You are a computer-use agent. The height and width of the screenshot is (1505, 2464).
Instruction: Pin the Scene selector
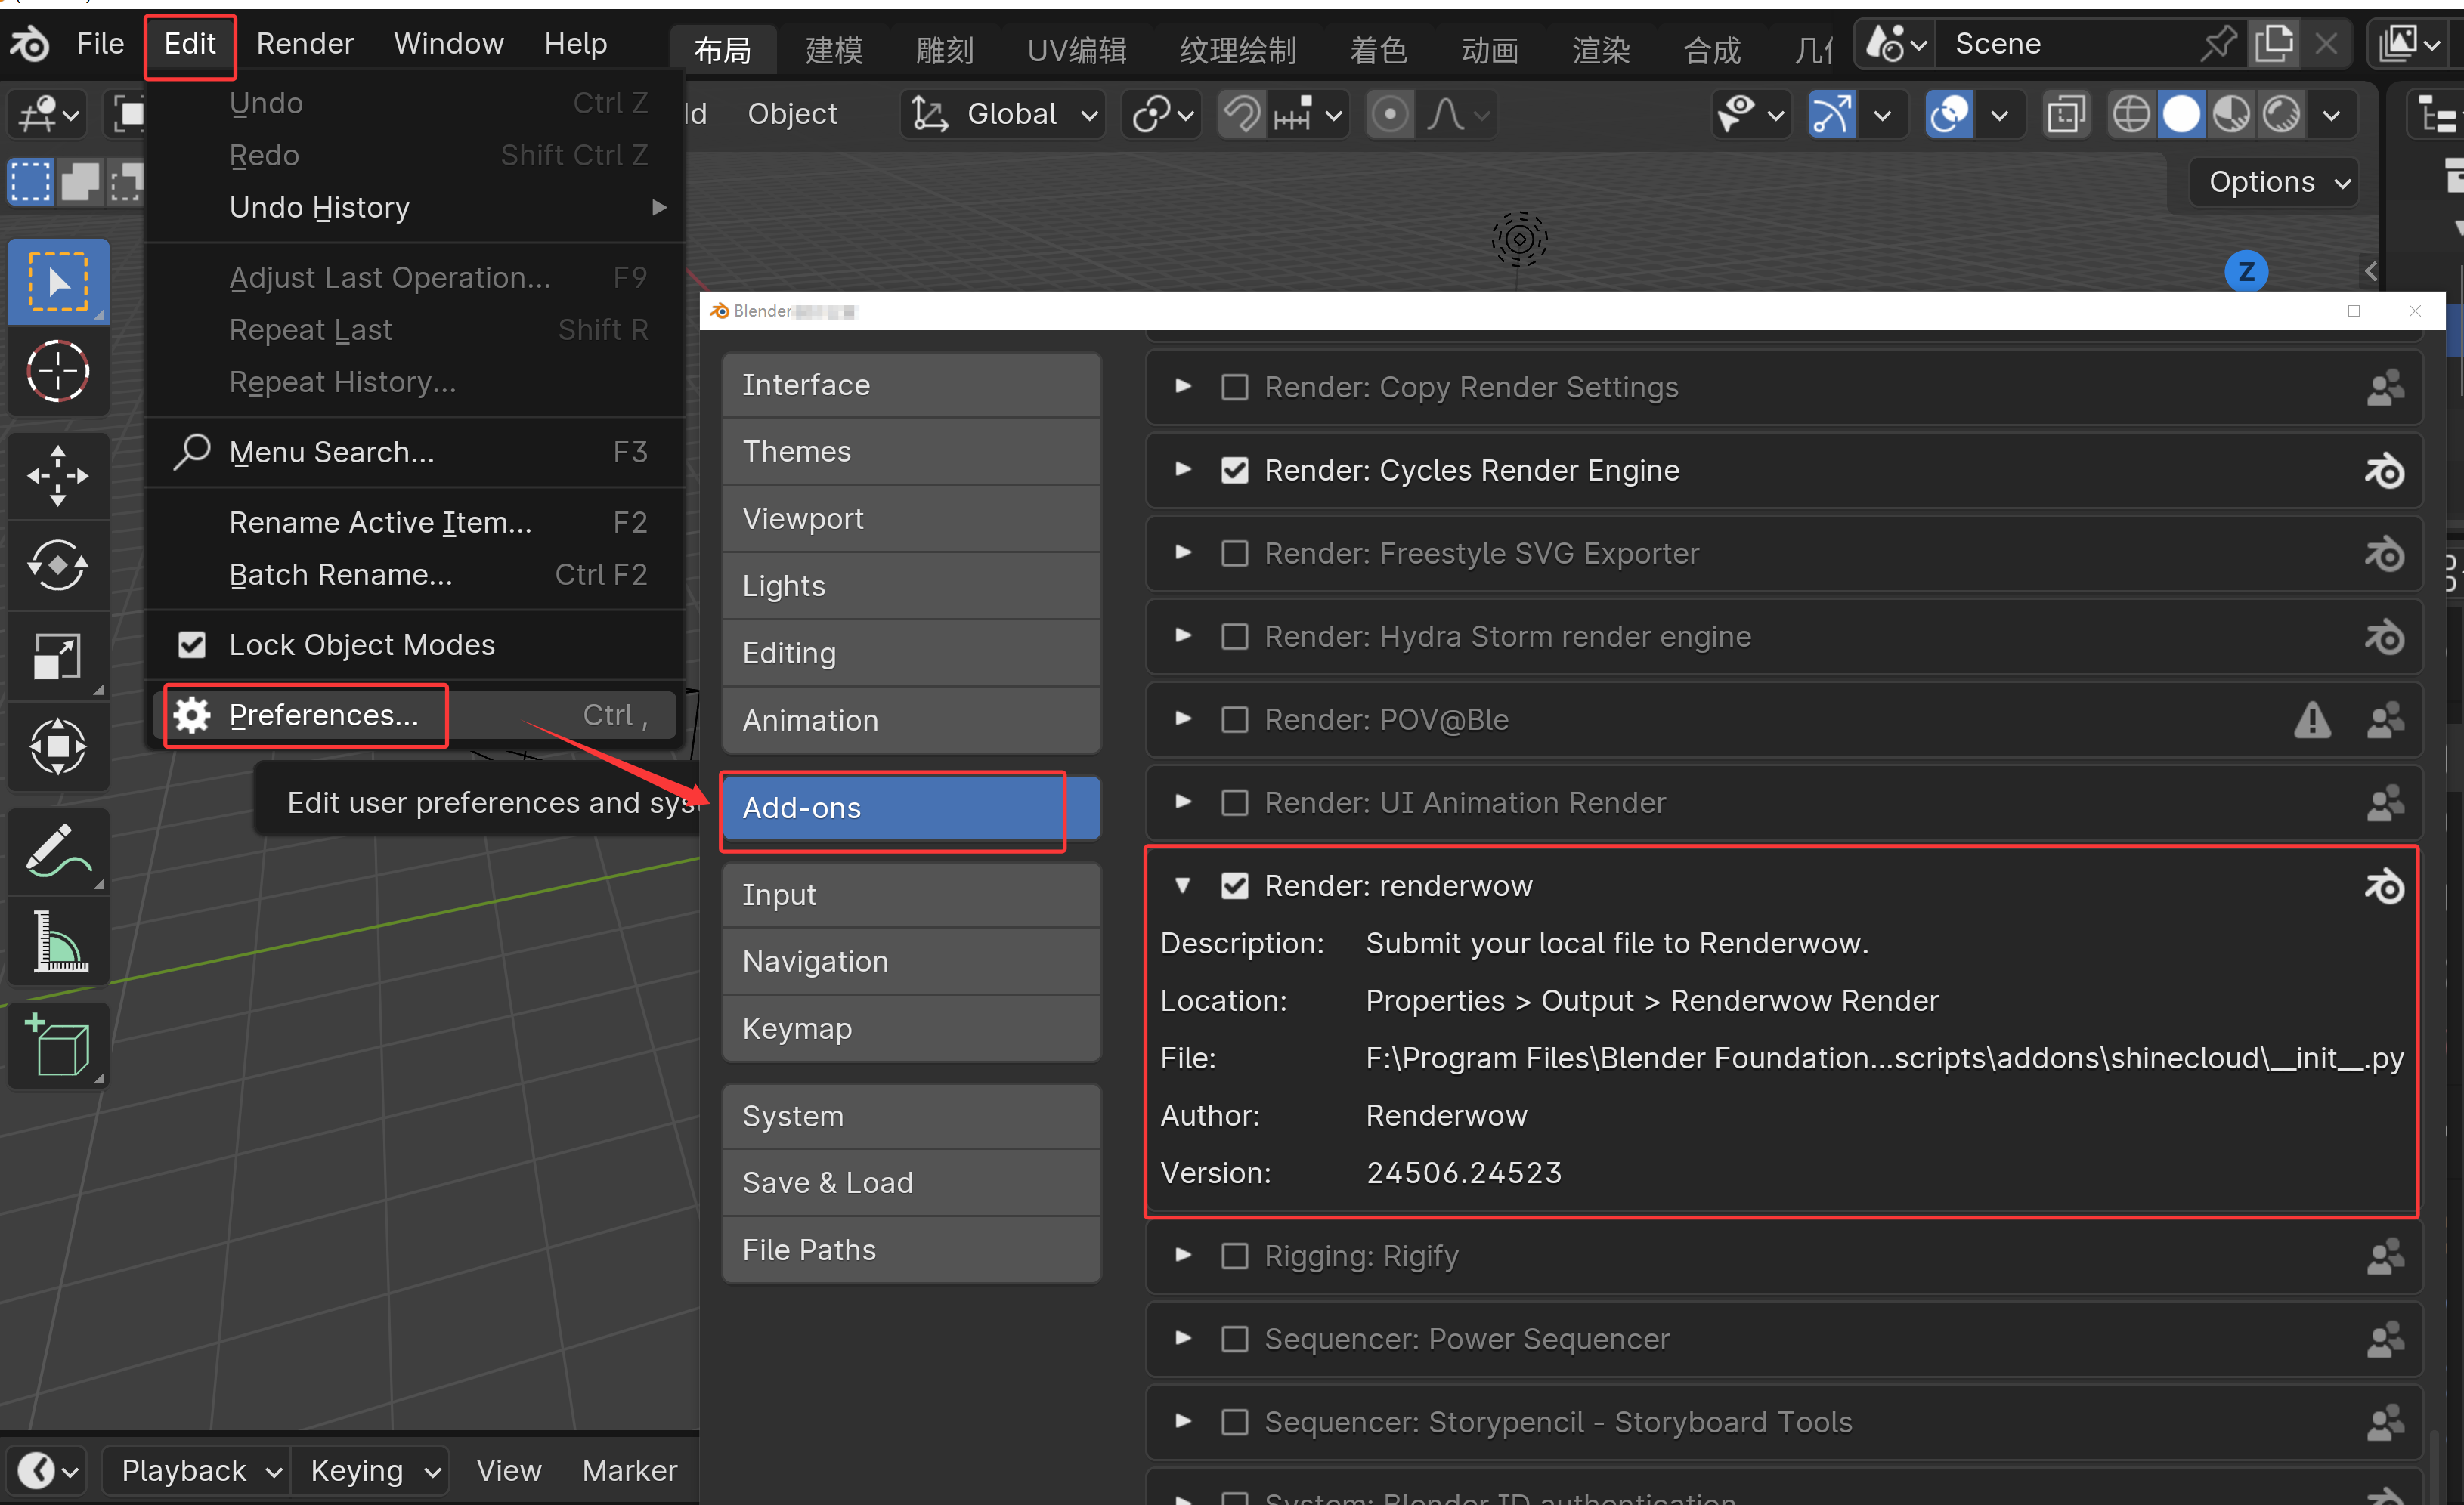(2219, 44)
